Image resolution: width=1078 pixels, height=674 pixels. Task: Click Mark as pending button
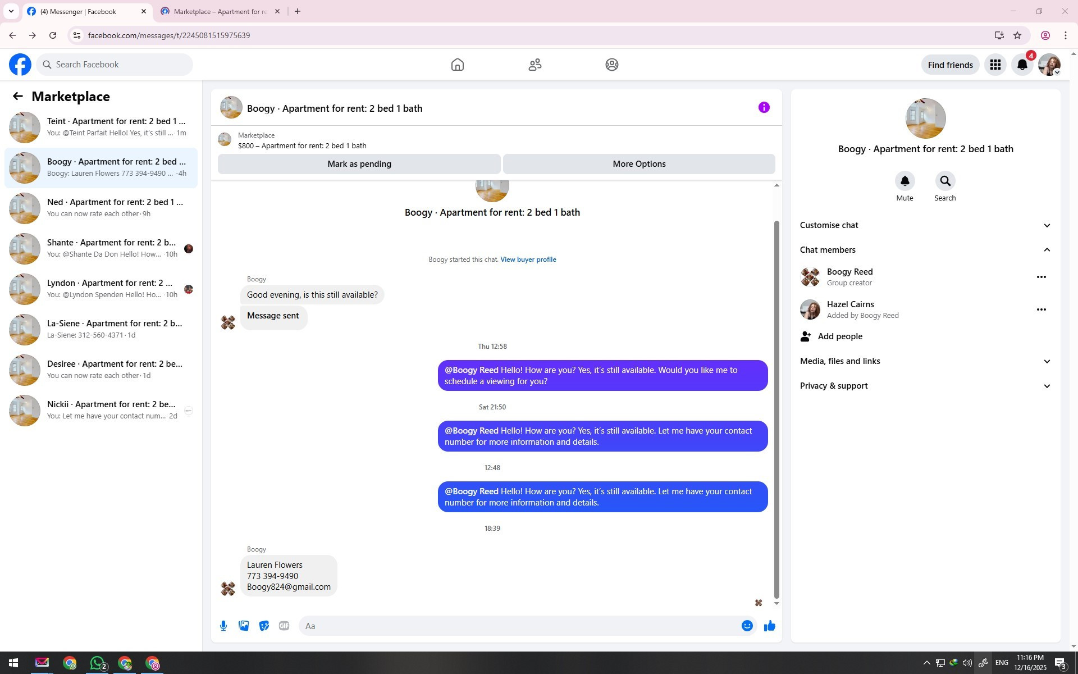359,164
